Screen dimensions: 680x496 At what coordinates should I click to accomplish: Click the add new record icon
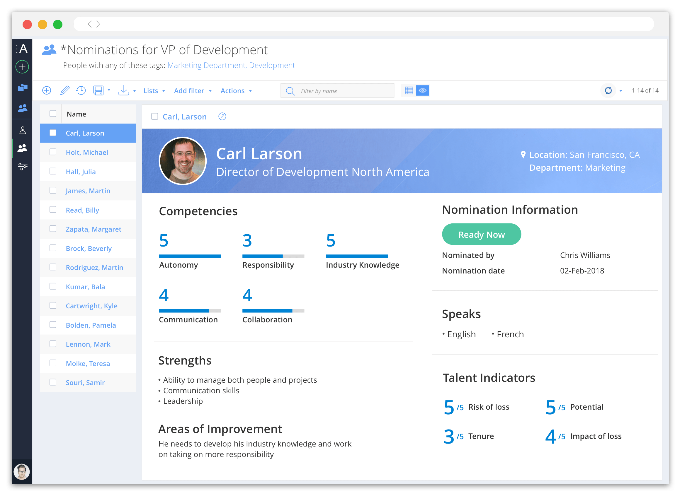coord(47,90)
